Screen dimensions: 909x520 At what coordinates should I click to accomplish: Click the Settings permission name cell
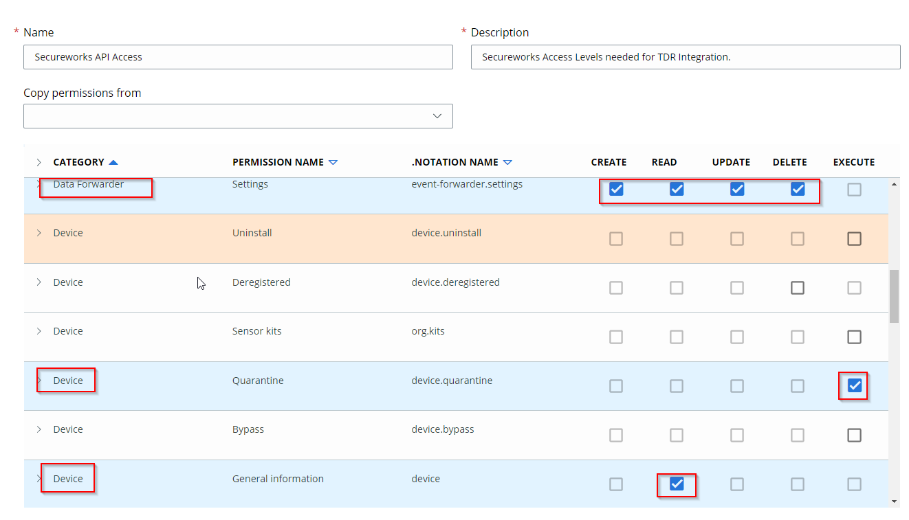[x=250, y=184]
